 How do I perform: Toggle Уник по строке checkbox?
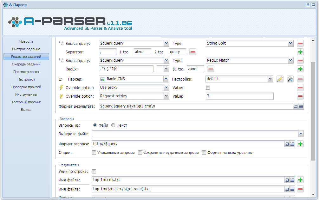94,172
